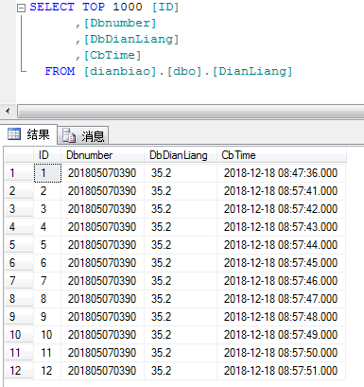The height and width of the screenshot is (387, 364).
Task: Click the FROM keyword in query
Action: (x=60, y=71)
